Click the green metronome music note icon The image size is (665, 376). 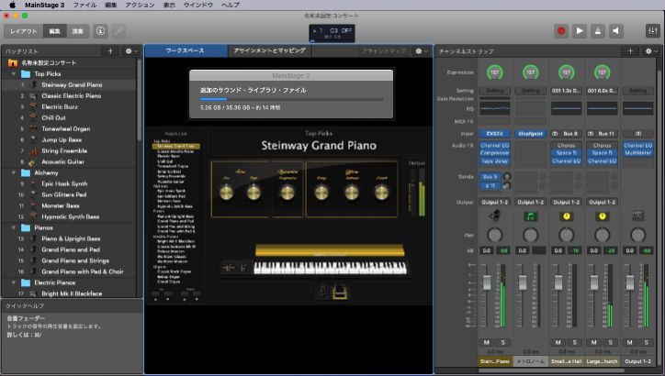click(x=530, y=216)
